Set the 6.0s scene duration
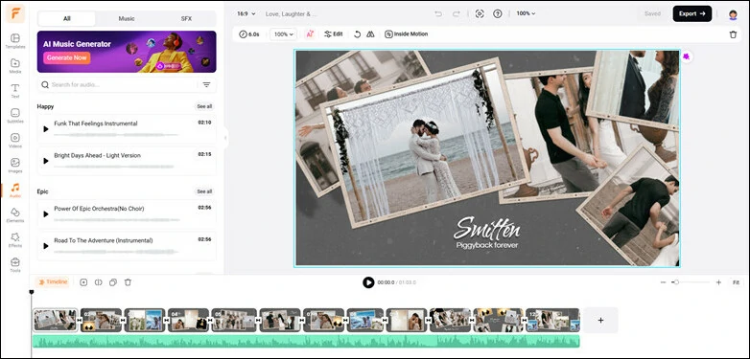 pos(249,34)
